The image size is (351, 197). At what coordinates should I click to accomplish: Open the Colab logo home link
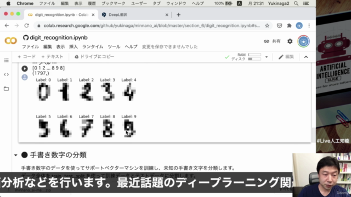10,40
